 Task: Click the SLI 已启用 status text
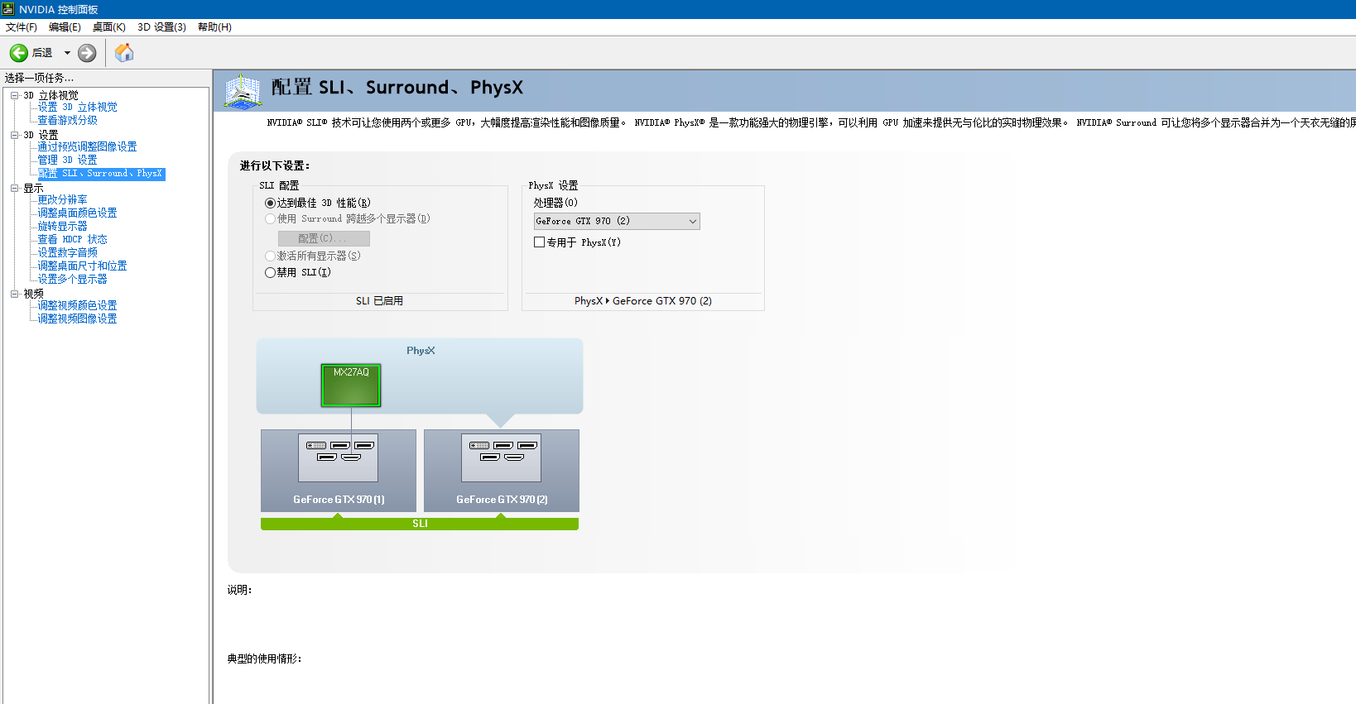pyautogui.click(x=379, y=301)
